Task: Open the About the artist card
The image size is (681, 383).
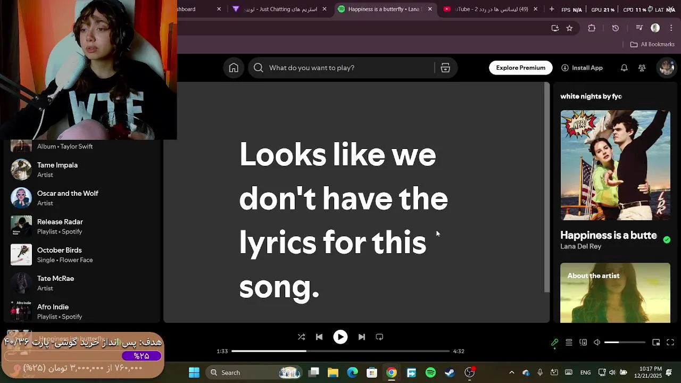Action: click(615, 293)
